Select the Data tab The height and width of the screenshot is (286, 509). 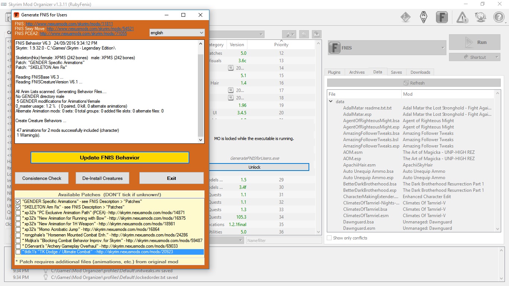(378, 72)
